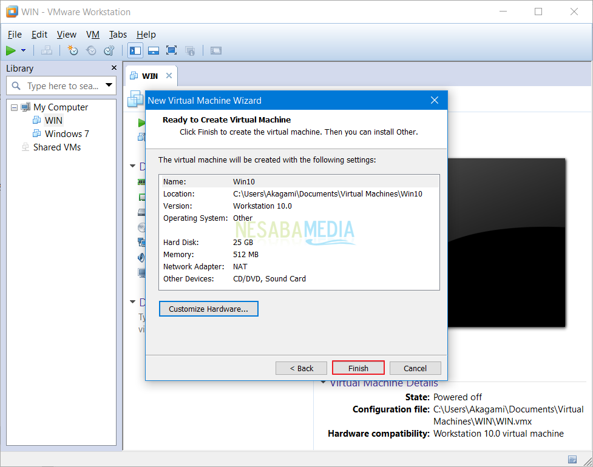This screenshot has width=593, height=467.
Task: Select the Windows 7 virtual machine
Action: (67, 134)
